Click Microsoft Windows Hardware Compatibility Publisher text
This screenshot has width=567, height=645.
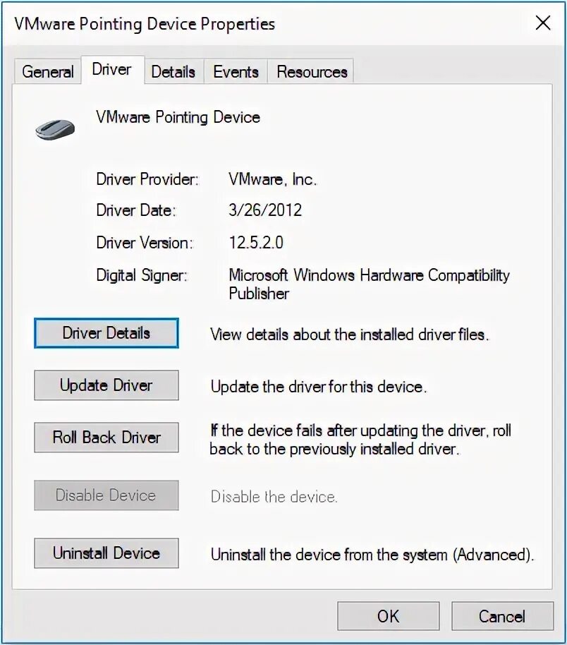pos(370,284)
